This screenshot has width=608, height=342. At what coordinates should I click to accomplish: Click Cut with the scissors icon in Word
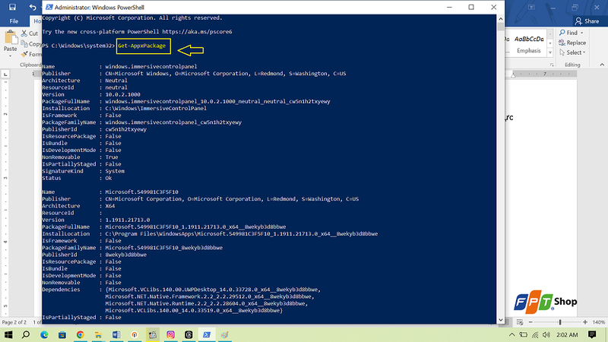[x=30, y=33]
